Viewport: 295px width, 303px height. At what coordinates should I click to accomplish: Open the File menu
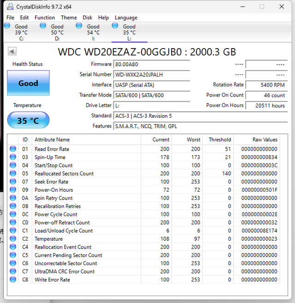coord(10,18)
